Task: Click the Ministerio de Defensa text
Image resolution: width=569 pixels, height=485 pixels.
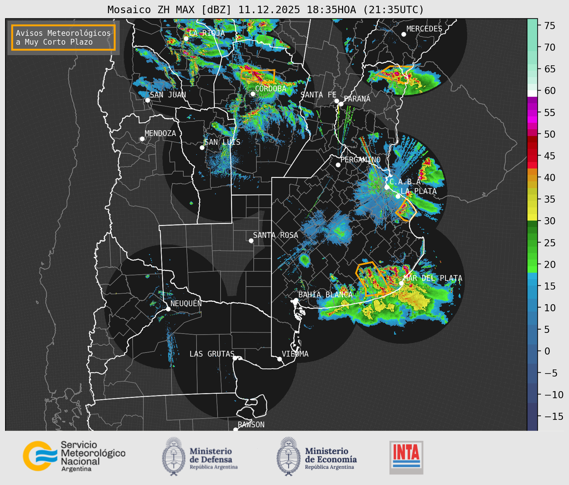Action: click(x=214, y=458)
